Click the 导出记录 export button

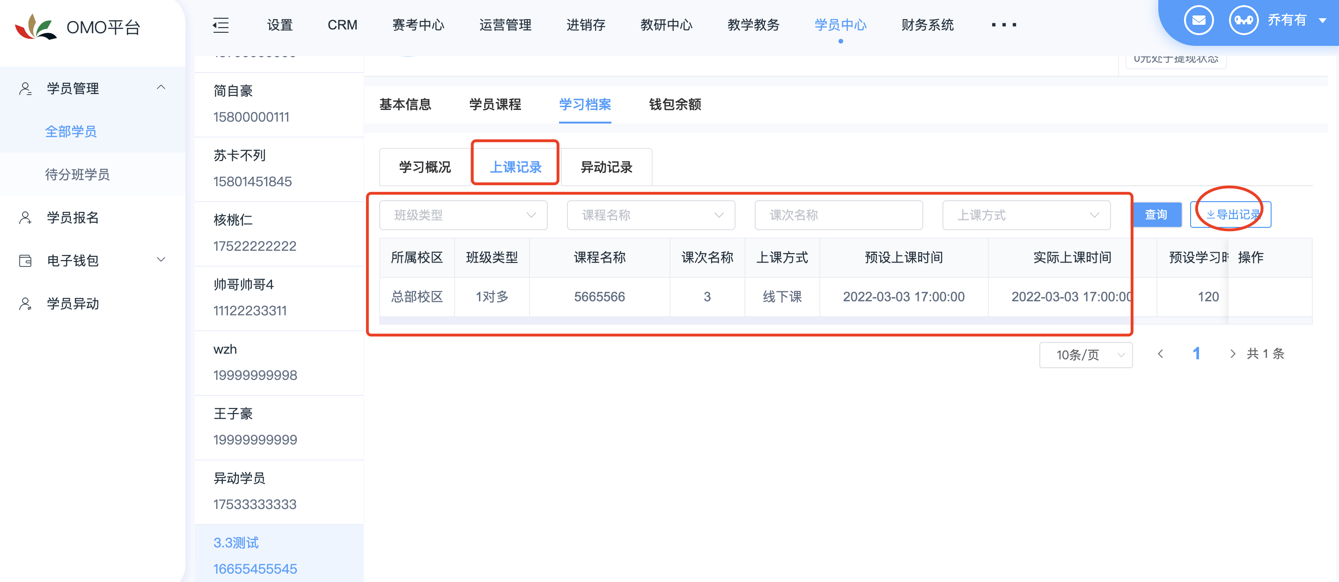[x=1230, y=215]
